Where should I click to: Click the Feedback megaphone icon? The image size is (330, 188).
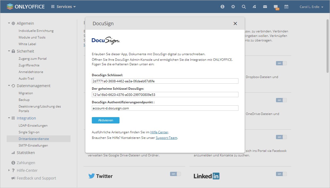pyautogui.click(x=13, y=178)
